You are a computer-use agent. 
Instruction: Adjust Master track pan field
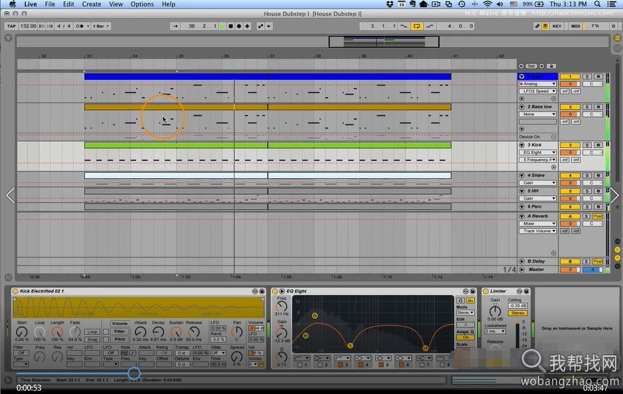[592, 270]
